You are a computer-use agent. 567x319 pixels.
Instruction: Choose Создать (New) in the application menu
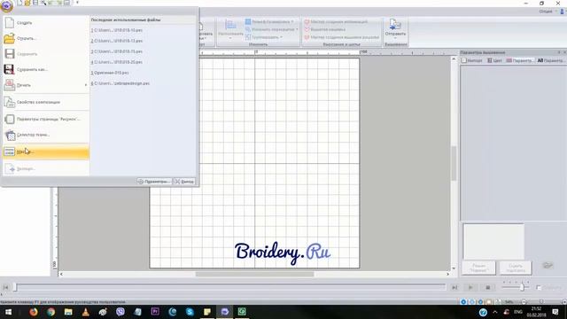tap(46, 23)
